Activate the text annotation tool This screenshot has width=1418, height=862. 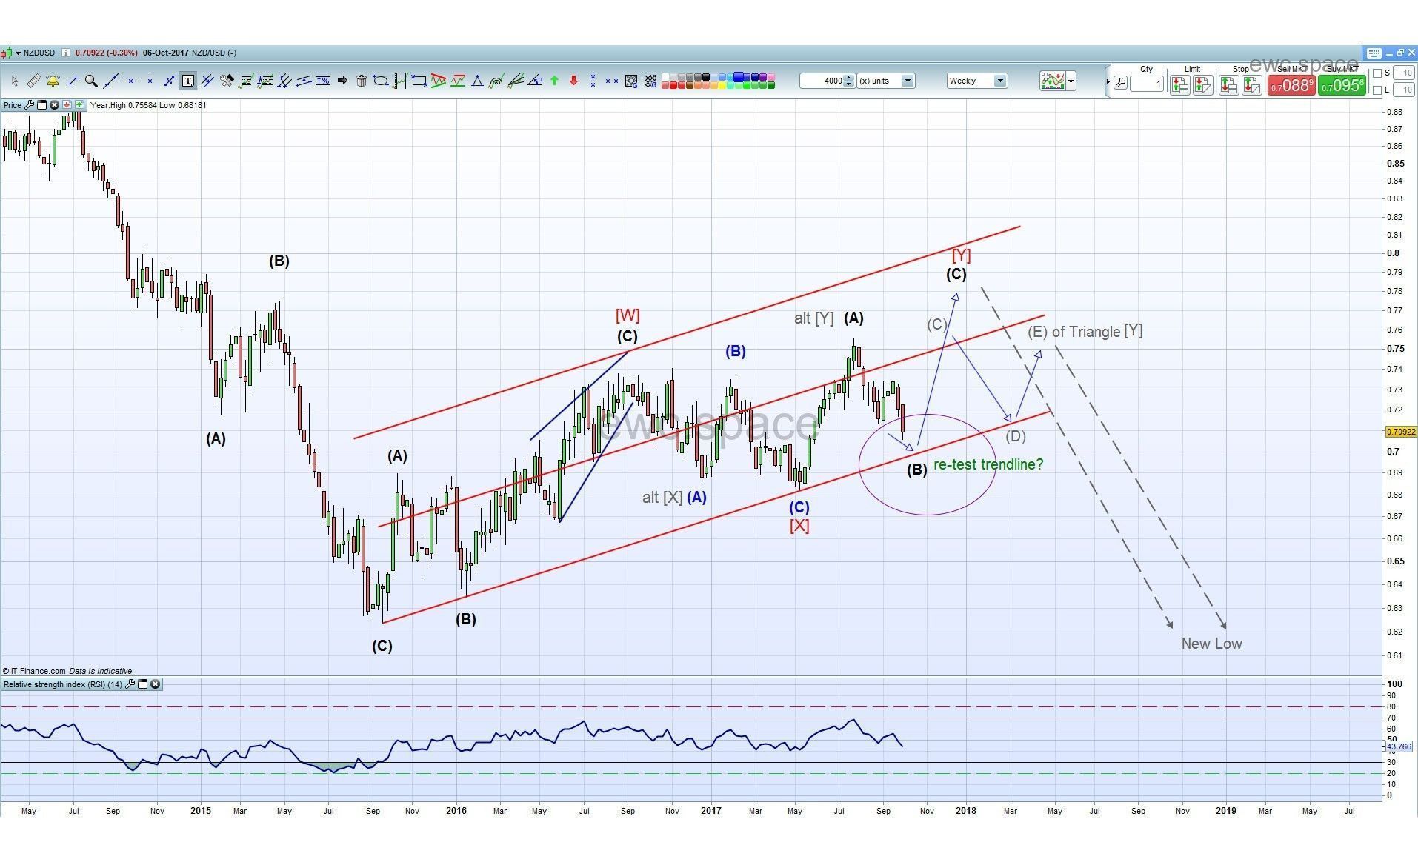[x=188, y=81]
